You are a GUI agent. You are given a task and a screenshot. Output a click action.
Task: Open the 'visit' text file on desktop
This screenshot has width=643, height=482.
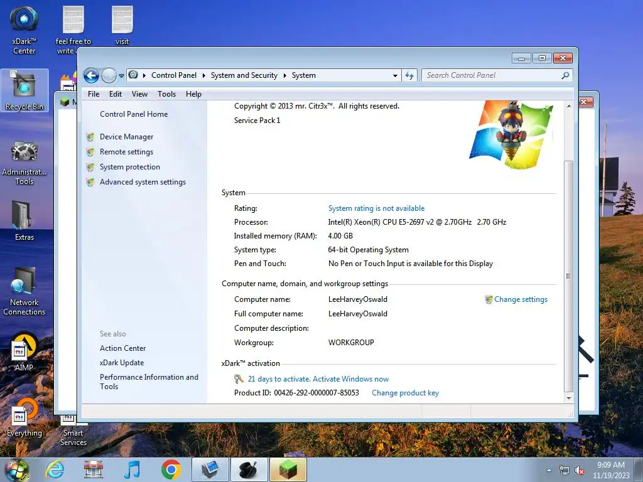pos(122,25)
